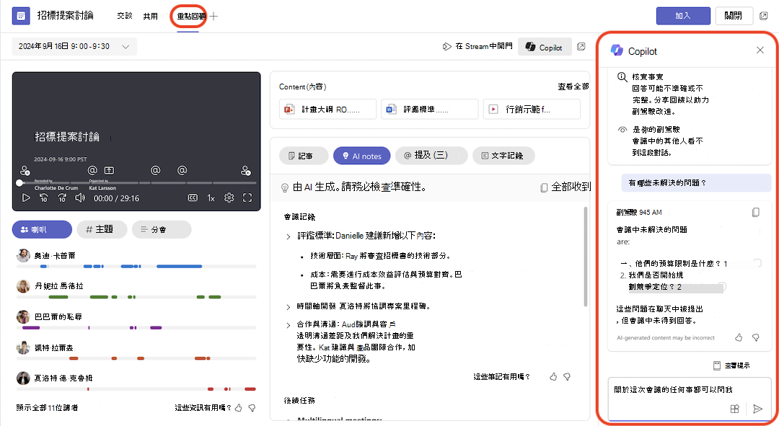Toggle closed captions on the video
Viewport: 779px width, 426px height.
click(x=193, y=198)
